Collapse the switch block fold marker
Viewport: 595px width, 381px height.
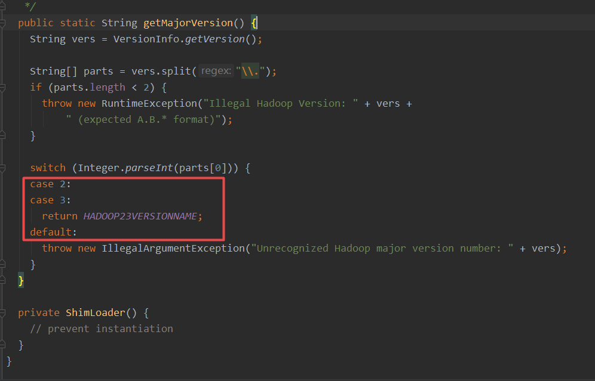[2, 168]
